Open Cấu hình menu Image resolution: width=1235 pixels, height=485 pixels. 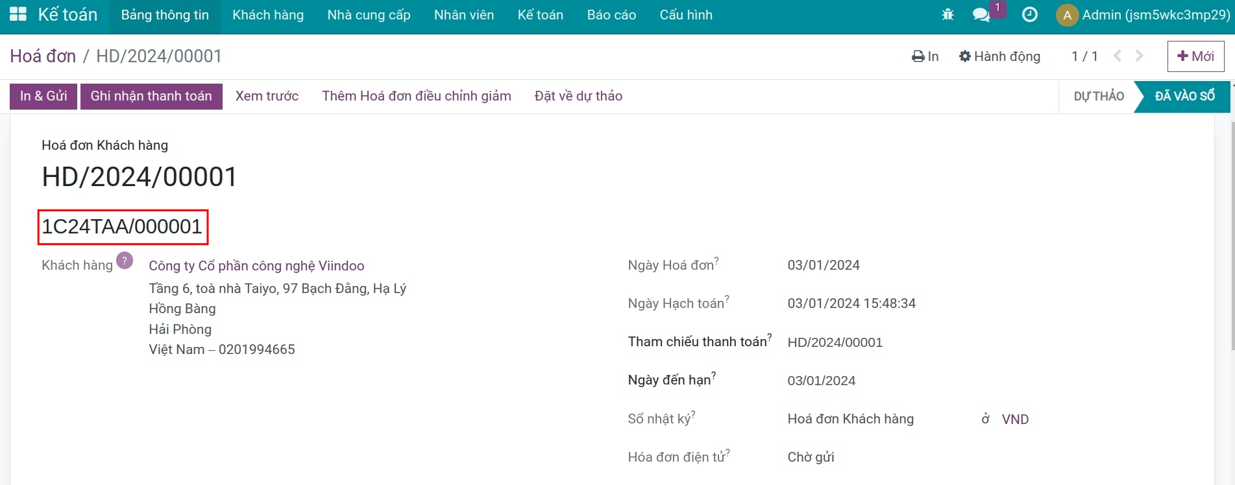(686, 15)
